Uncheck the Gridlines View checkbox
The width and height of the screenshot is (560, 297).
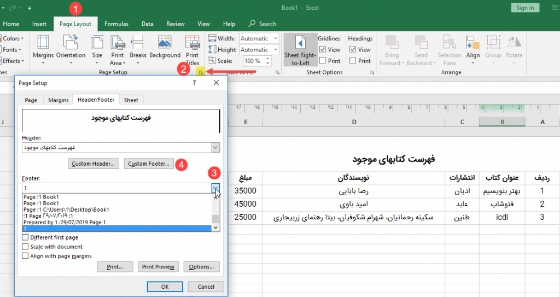[323, 49]
